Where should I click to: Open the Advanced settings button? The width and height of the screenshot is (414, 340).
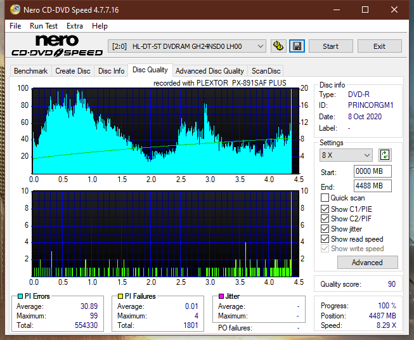367,263
